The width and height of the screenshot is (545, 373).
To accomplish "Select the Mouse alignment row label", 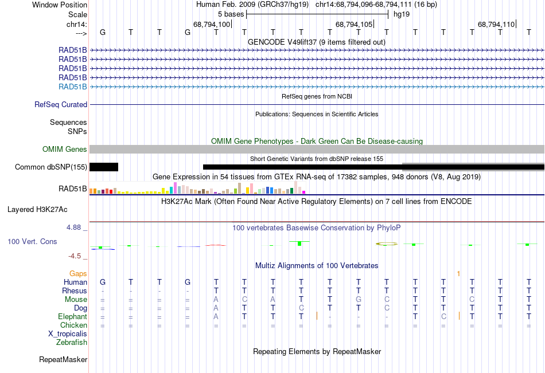I will click(76, 299).
